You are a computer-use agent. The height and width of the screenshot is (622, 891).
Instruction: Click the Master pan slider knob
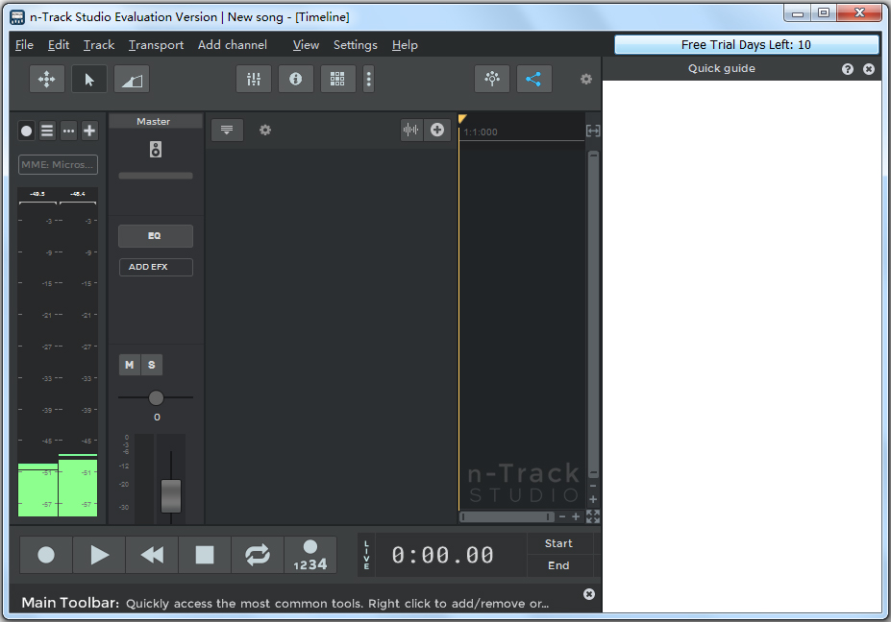[x=156, y=397]
